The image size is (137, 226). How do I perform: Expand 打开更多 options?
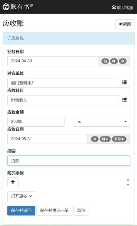point(22,196)
